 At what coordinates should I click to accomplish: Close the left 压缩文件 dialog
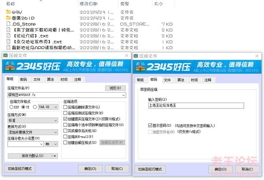(x=127, y=55)
